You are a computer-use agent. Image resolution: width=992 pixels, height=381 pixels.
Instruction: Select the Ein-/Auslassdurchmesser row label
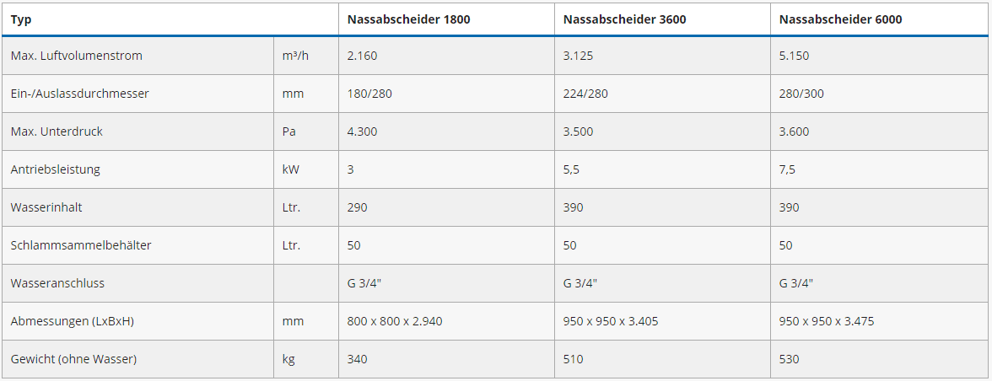(79, 94)
